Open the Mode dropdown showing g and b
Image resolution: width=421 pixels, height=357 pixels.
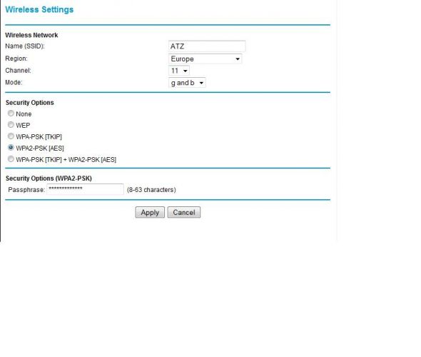tap(187, 83)
